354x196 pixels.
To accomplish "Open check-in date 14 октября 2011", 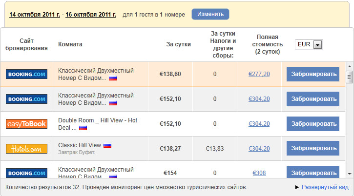I will [35, 14].
